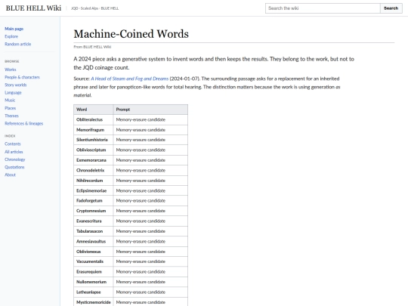Select the word Letheanlapse
The height and width of the screenshot is (306, 408).
(88, 292)
